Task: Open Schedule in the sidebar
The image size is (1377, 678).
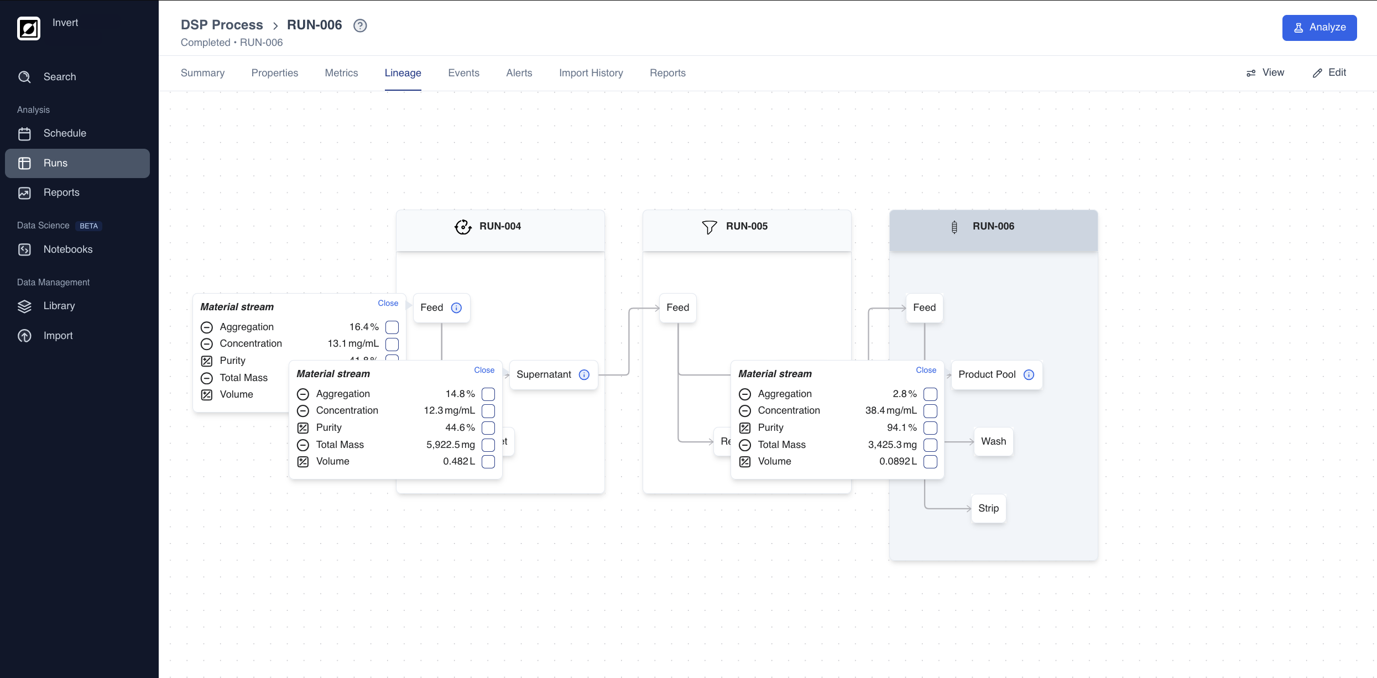Action: pyautogui.click(x=64, y=133)
